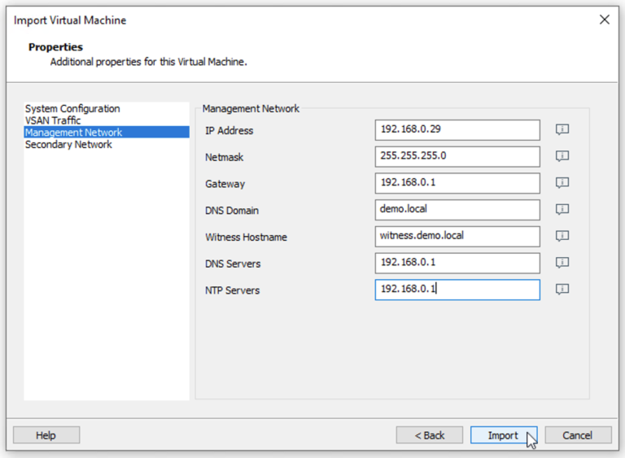The image size is (625, 458).
Task: Show info for the DNS Servers field
Action: [x=562, y=263]
